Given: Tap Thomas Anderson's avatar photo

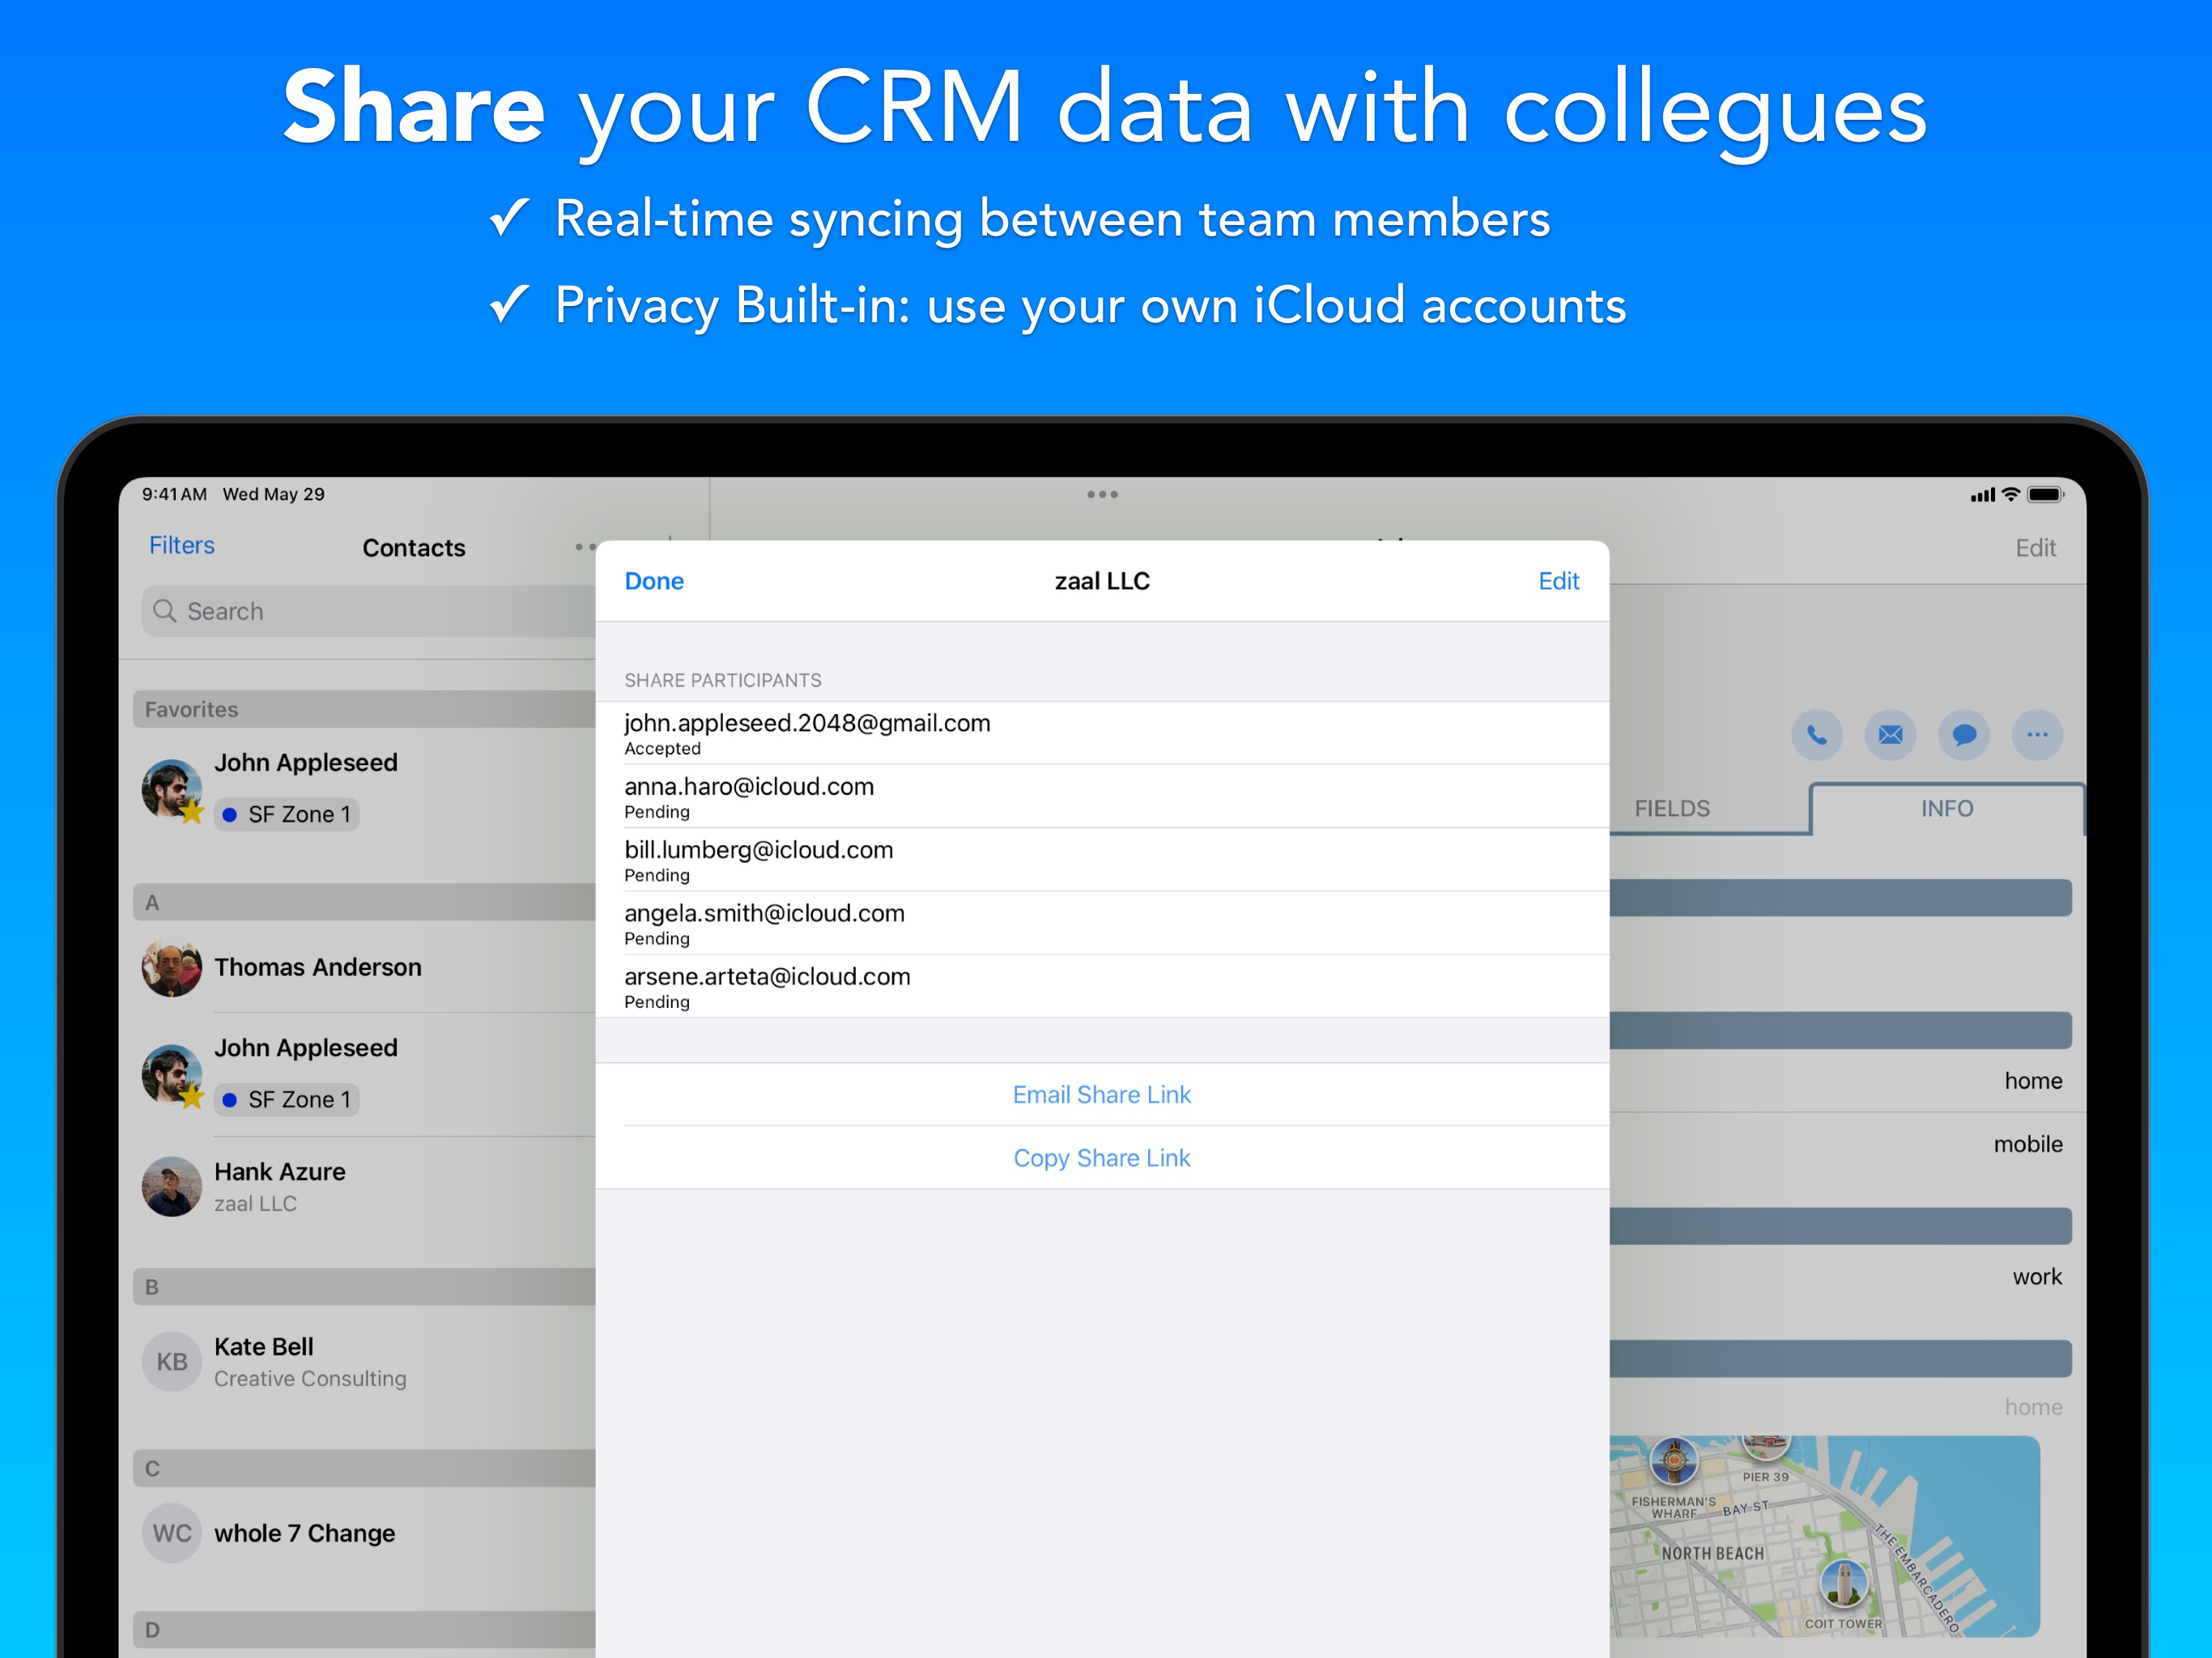Looking at the screenshot, I should (172, 967).
